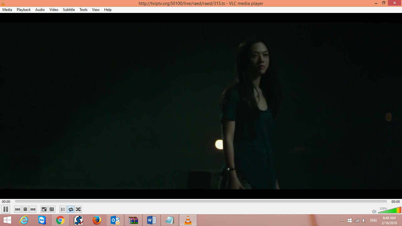This screenshot has height=226, width=402.
Task: Open Windows flag tray icon
Action: point(350,220)
